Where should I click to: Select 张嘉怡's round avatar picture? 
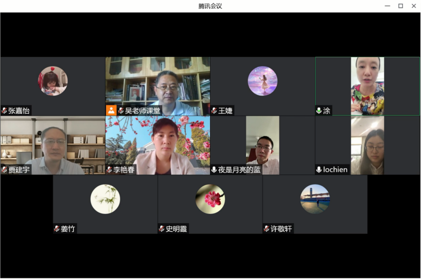(53, 81)
